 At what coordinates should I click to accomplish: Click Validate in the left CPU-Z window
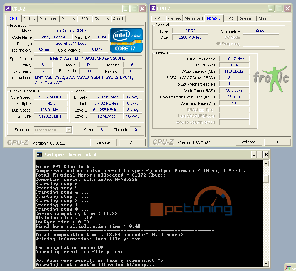[103, 142]
